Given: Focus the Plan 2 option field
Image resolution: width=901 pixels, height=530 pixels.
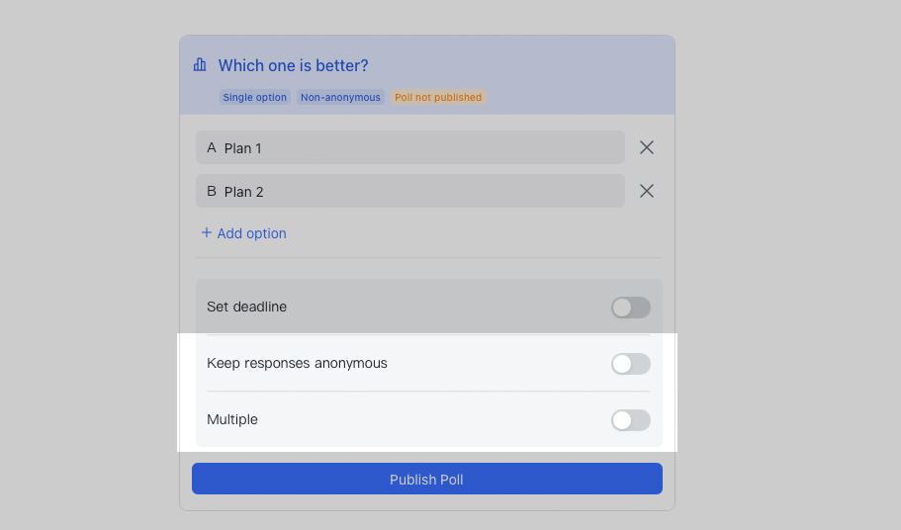Looking at the screenshot, I should coord(415,191).
